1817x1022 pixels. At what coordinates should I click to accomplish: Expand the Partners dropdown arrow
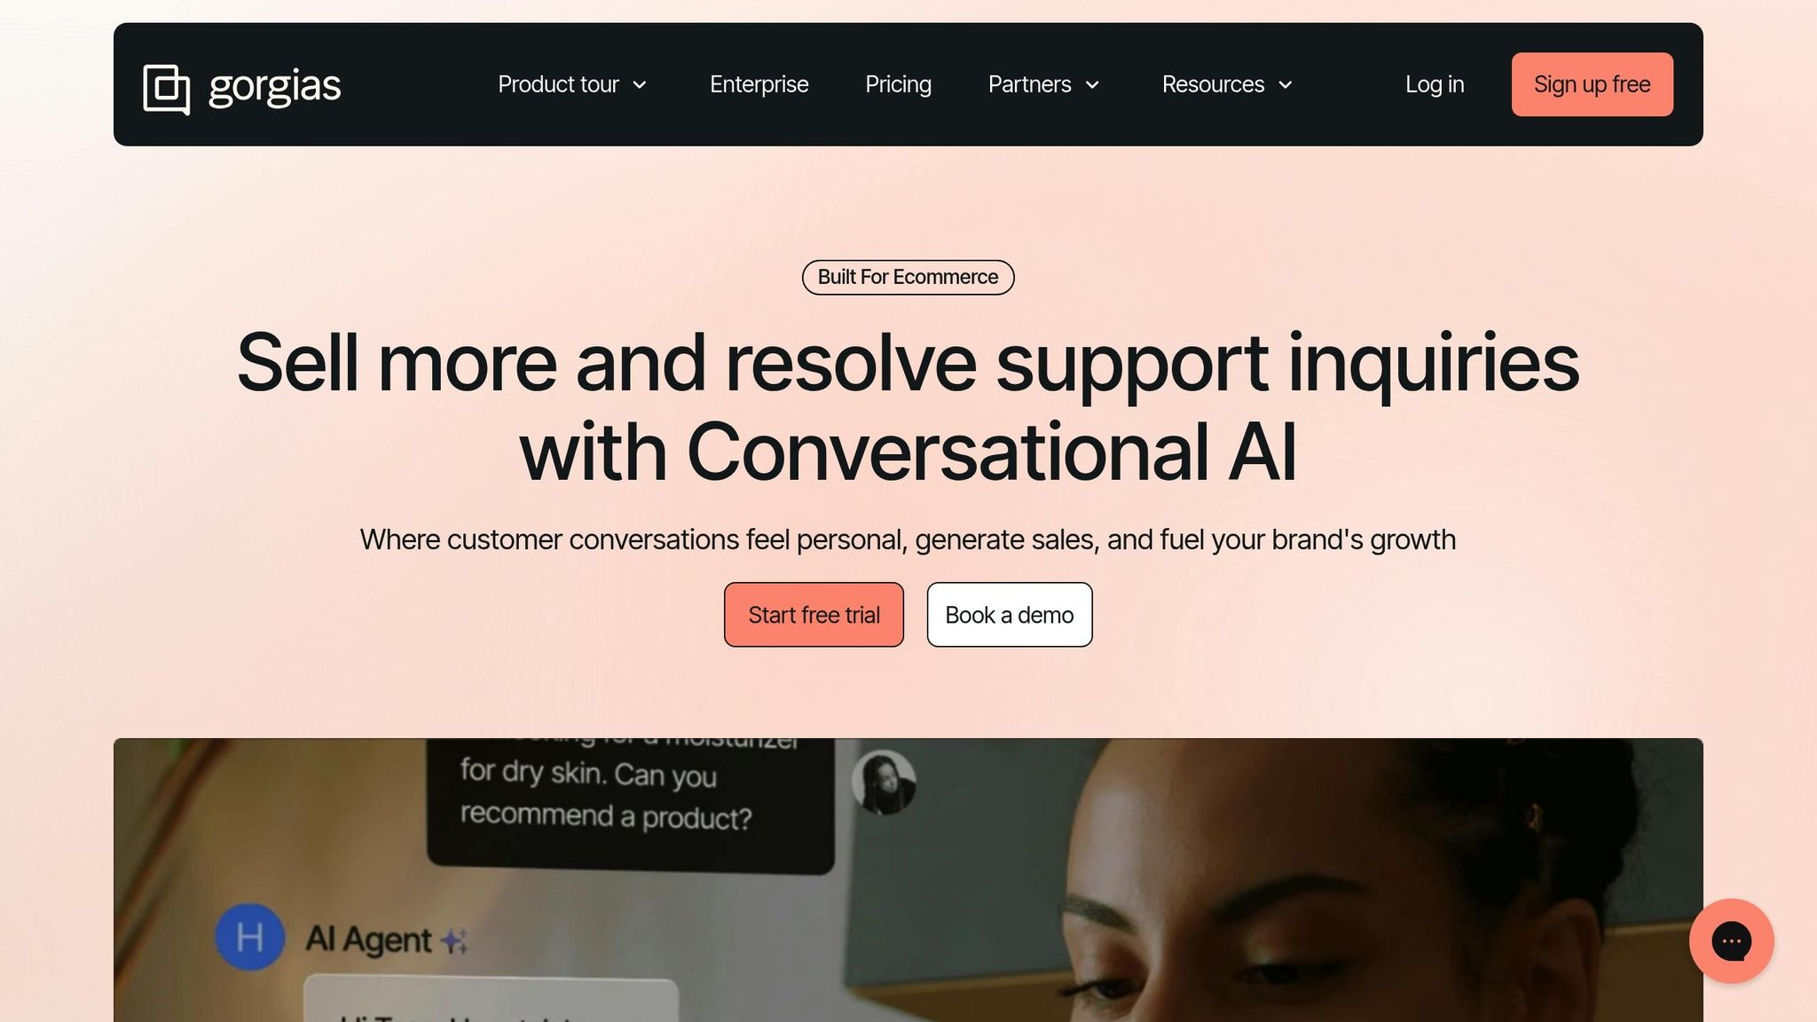(x=1092, y=85)
